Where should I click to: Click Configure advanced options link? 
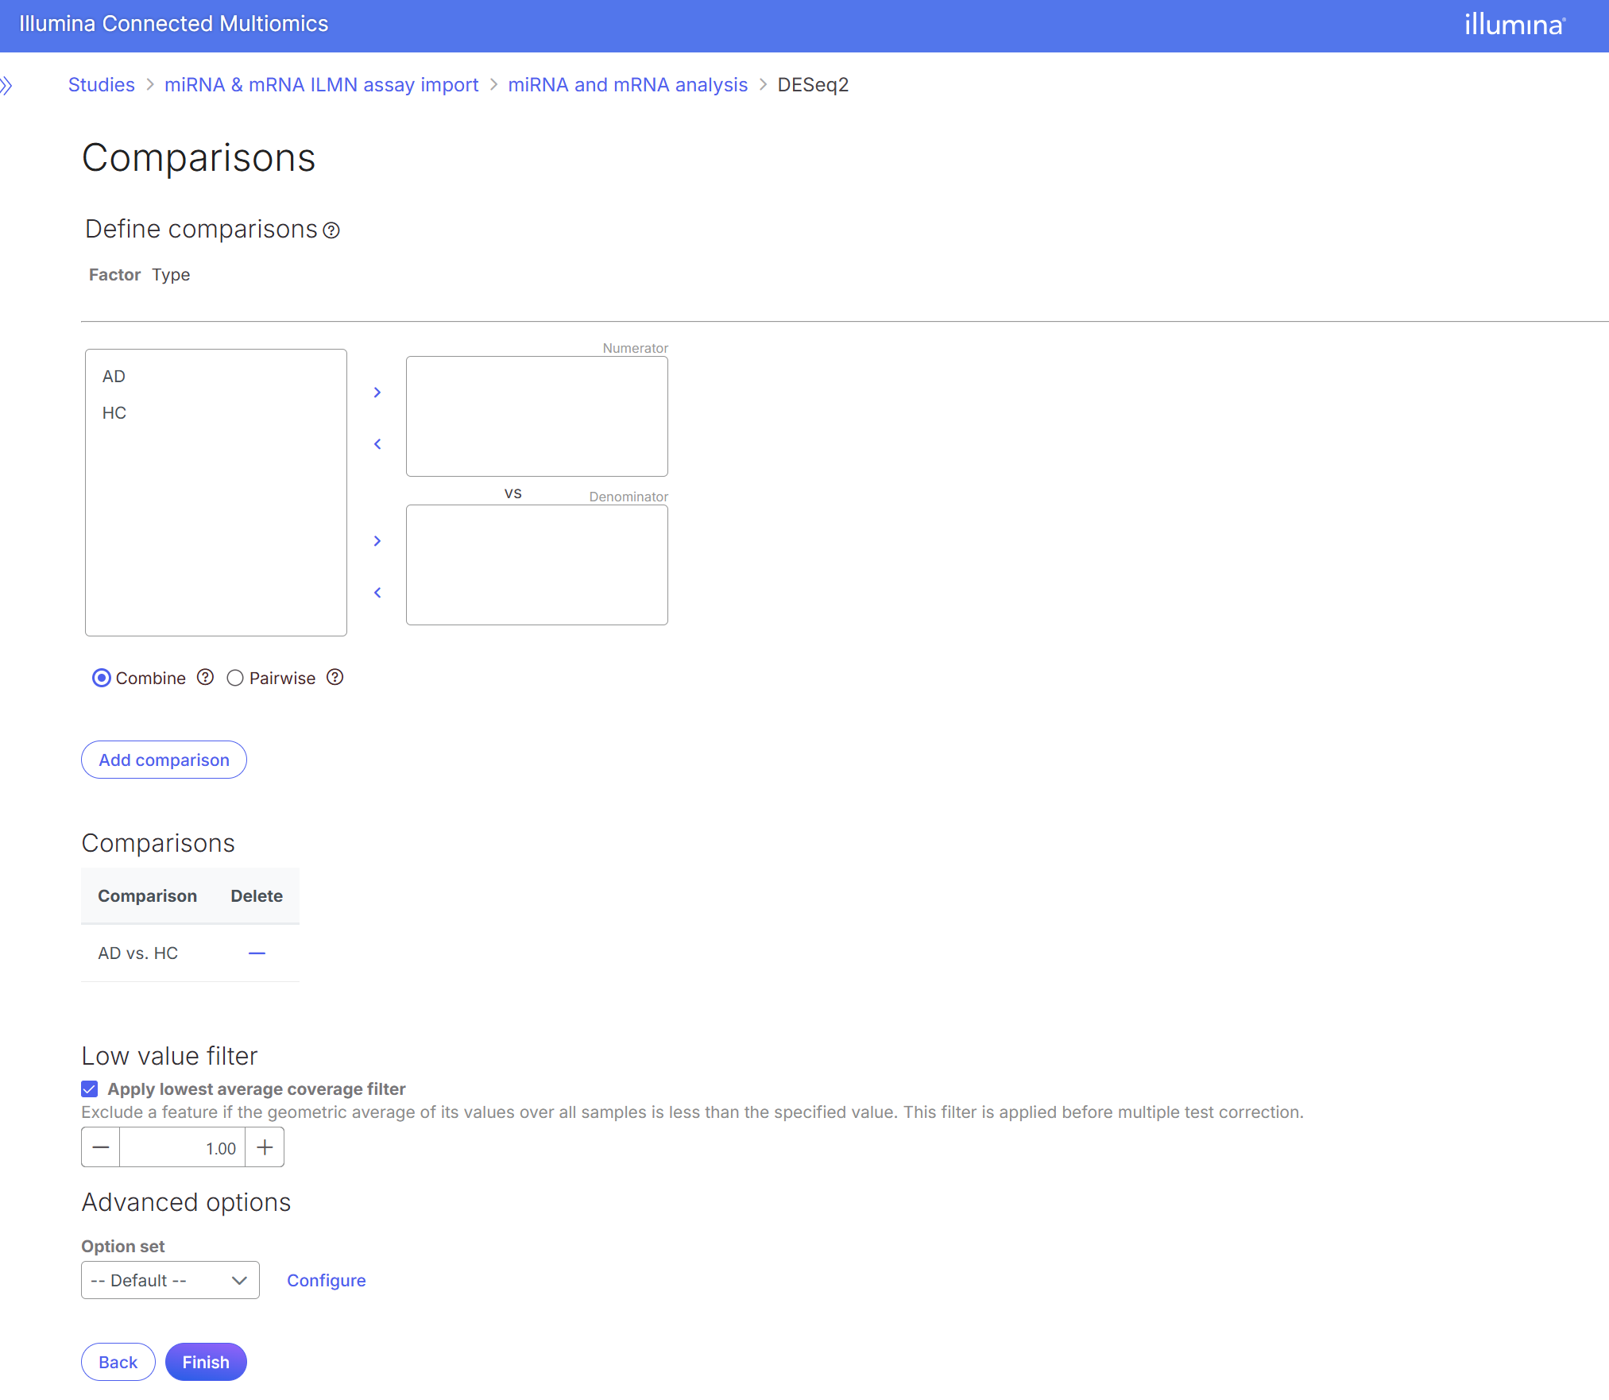pyautogui.click(x=326, y=1280)
